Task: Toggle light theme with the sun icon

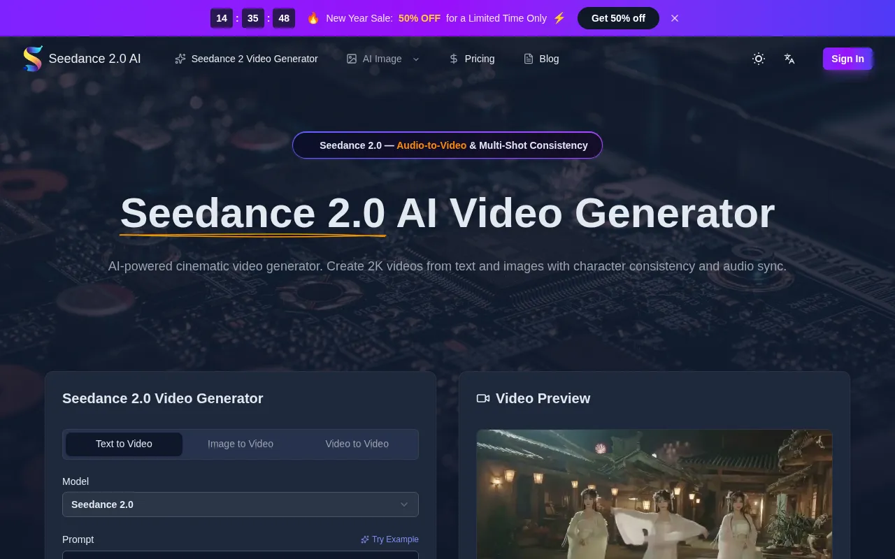Action: click(759, 59)
